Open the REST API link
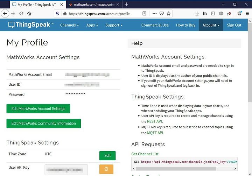Screen dimensions: 252x176 point(154,121)
